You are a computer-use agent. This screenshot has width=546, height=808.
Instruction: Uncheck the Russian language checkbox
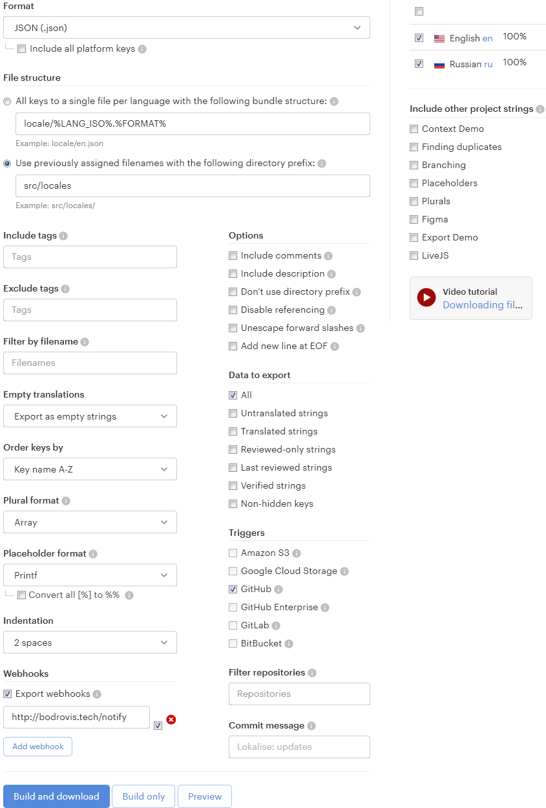point(419,64)
